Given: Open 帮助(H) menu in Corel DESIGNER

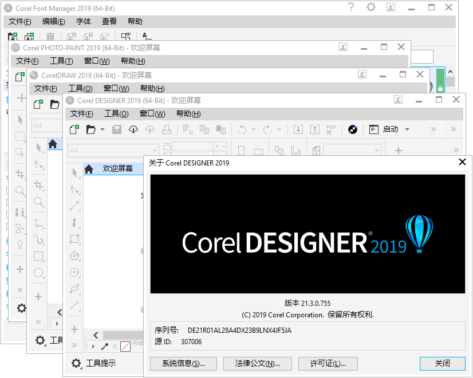Looking at the screenshot, I should (188, 114).
